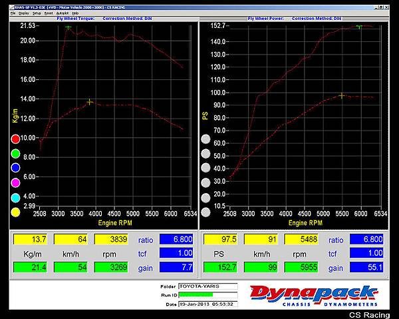399x319 pixels.
Task: Click Correction Method: DIN above power graph
Action: click(x=317, y=19)
